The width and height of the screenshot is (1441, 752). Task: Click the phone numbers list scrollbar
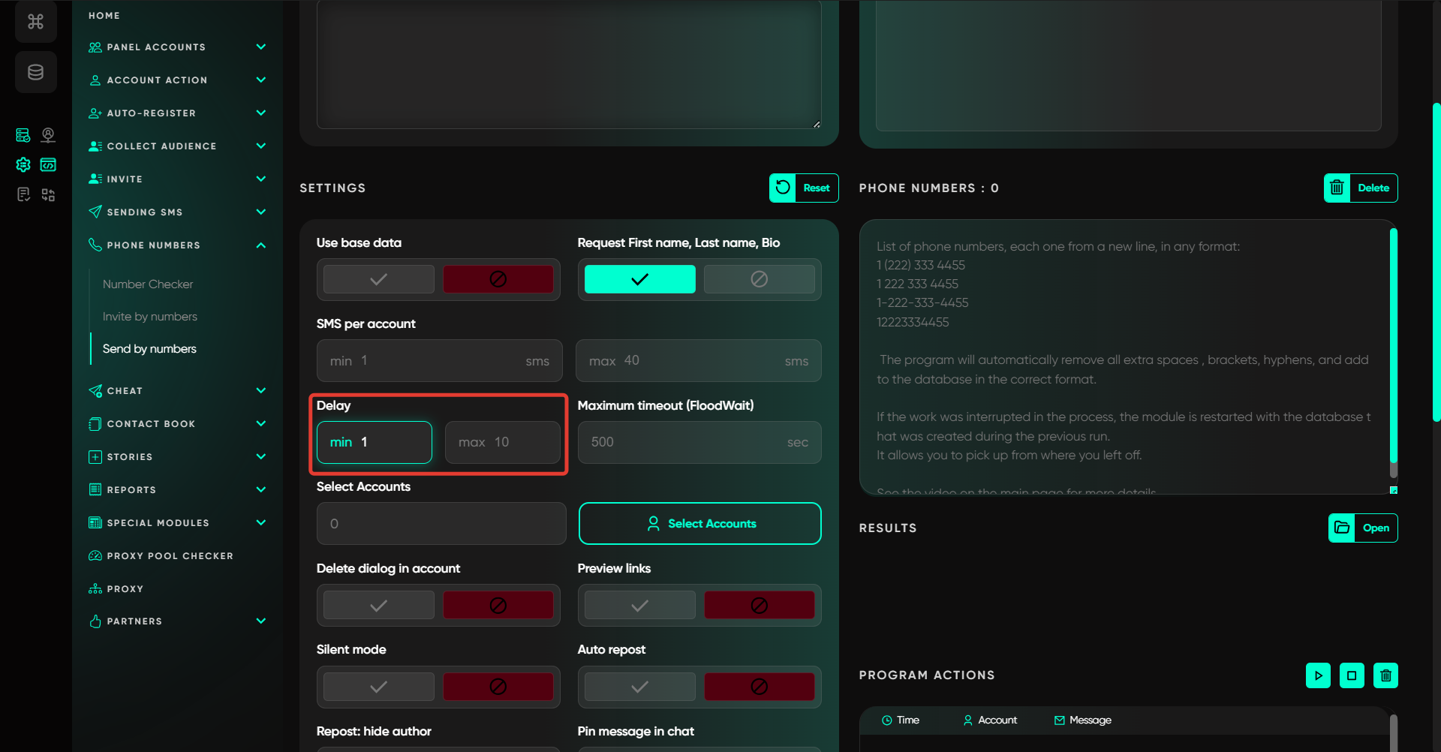1393,353
